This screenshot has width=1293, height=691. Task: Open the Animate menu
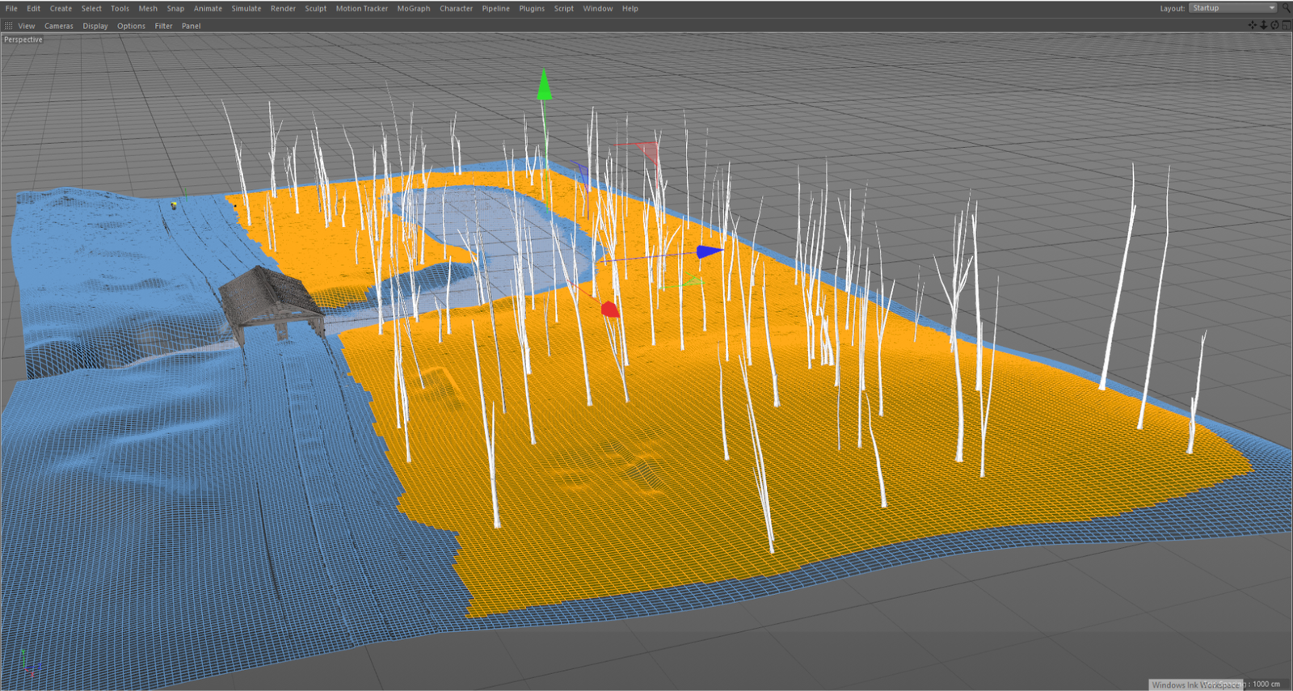208,9
